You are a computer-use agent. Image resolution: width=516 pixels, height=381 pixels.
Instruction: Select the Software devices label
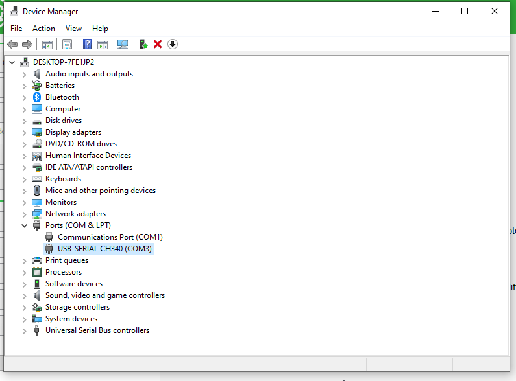click(x=74, y=284)
